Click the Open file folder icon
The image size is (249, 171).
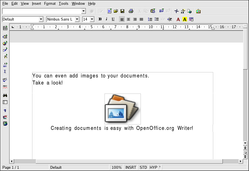116,11
